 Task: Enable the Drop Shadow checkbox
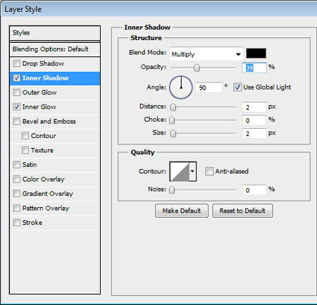coord(17,63)
